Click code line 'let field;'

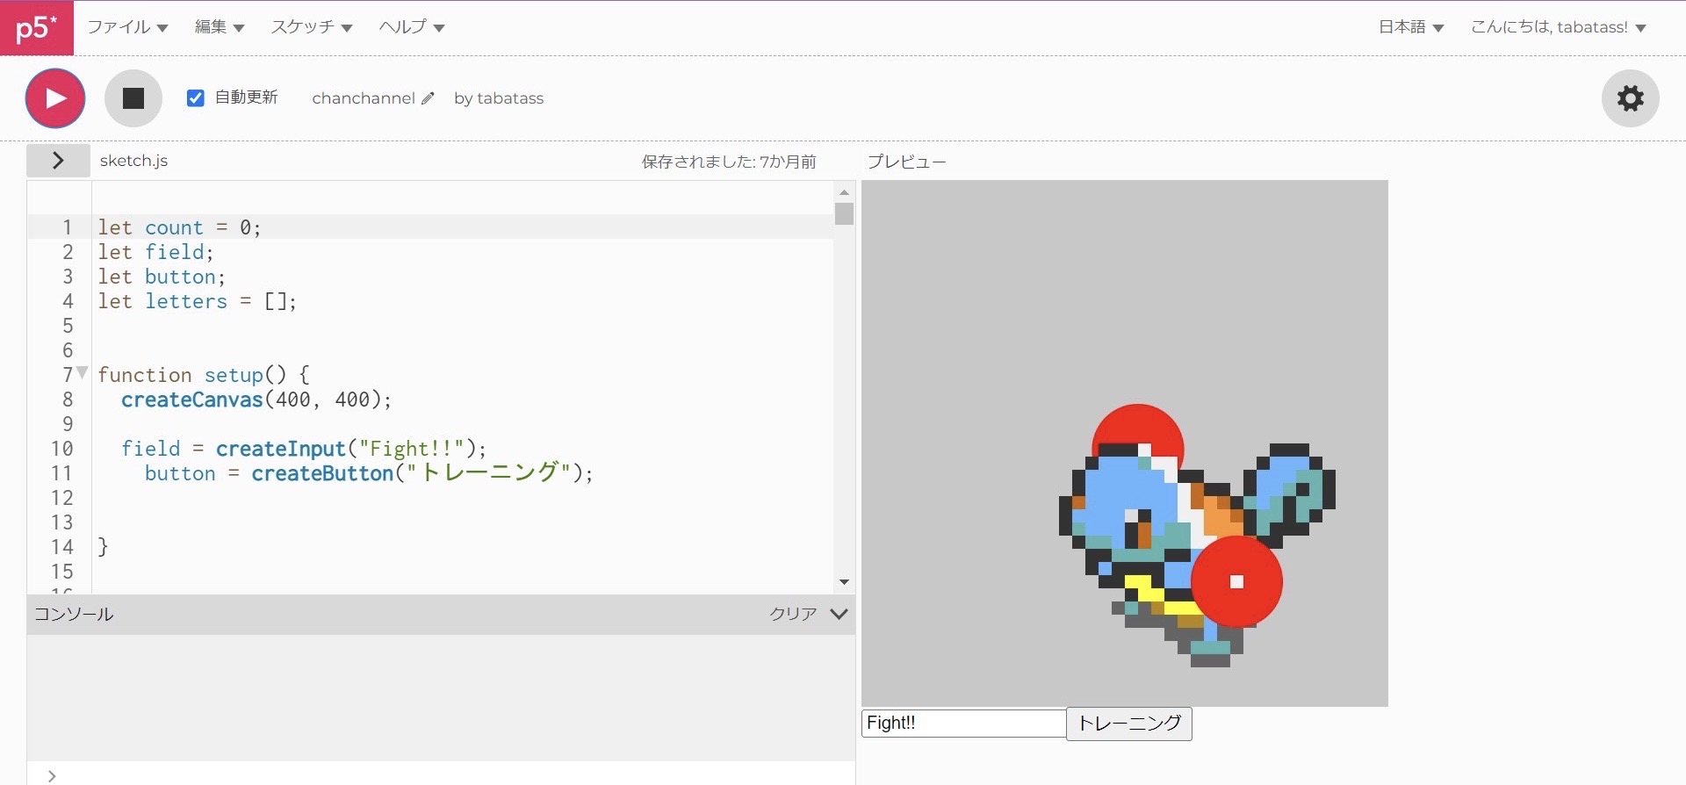coord(155,252)
